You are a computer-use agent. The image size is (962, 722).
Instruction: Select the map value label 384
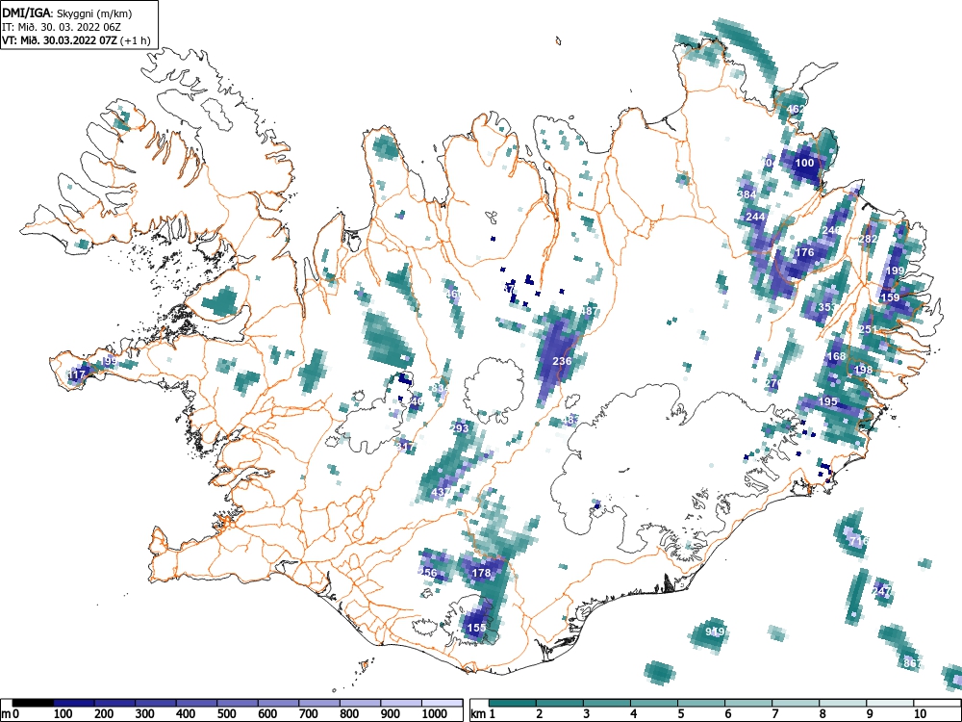click(747, 194)
